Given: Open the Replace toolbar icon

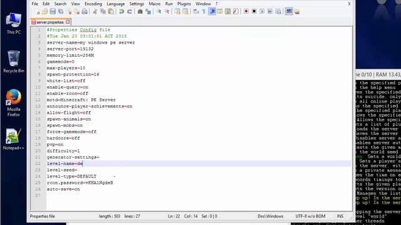Looking at the screenshot, I should pos(148,11).
